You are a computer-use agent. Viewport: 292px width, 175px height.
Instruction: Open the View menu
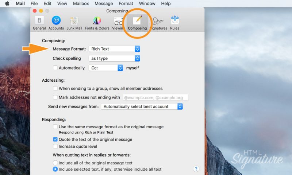(x=62, y=4)
